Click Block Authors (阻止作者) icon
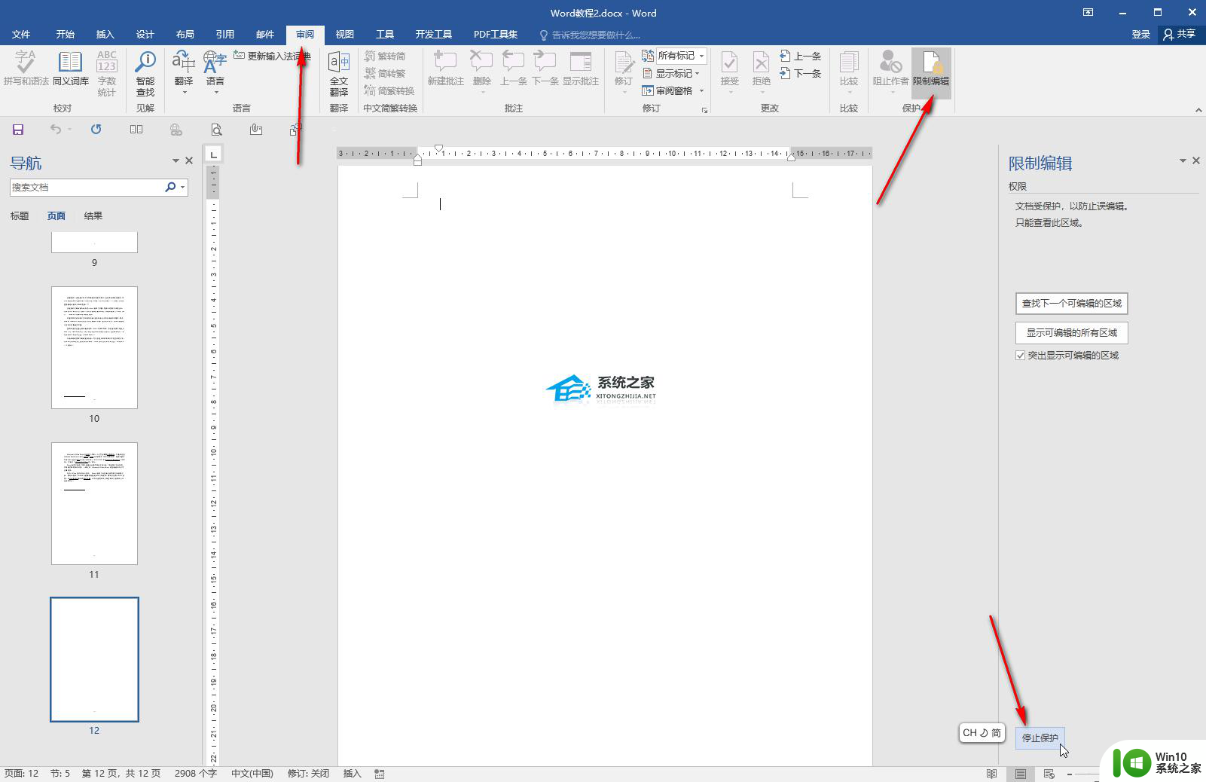1206x782 pixels. coord(890,72)
